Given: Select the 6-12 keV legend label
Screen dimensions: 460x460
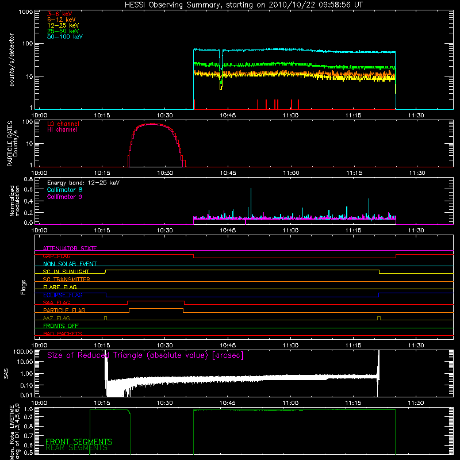Looking at the screenshot, I should tap(62, 20).
